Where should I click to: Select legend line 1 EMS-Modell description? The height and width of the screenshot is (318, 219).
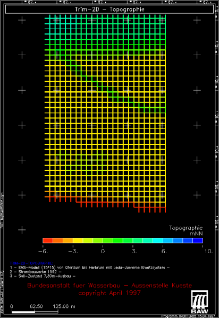(90, 268)
